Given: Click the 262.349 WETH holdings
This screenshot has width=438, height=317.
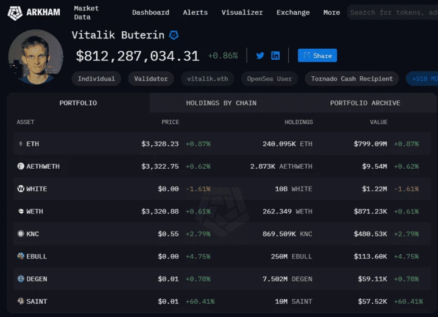Looking at the screenshot, I should [288, 212].
